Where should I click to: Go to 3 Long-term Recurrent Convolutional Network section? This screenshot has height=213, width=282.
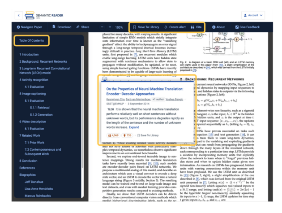[44, 71]
